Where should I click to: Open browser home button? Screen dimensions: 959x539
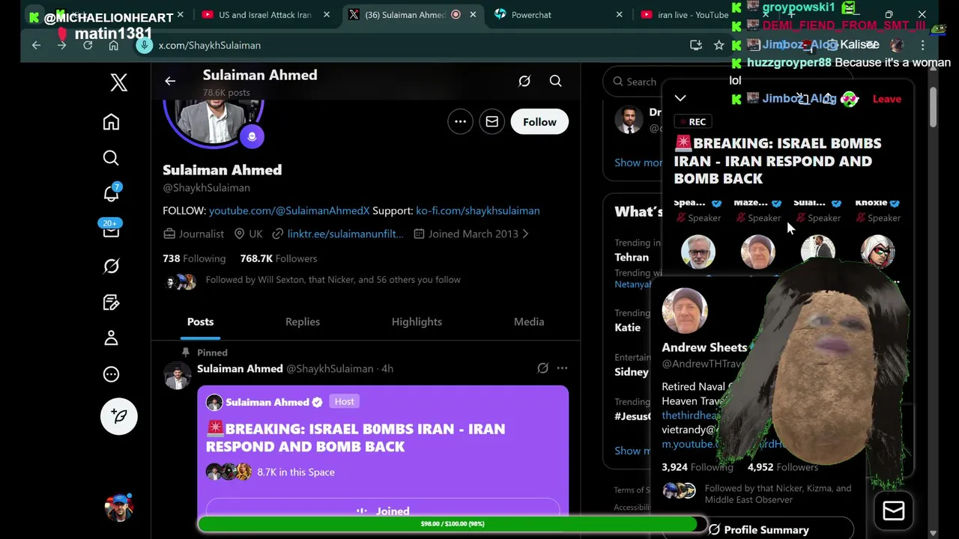[113, 45]
